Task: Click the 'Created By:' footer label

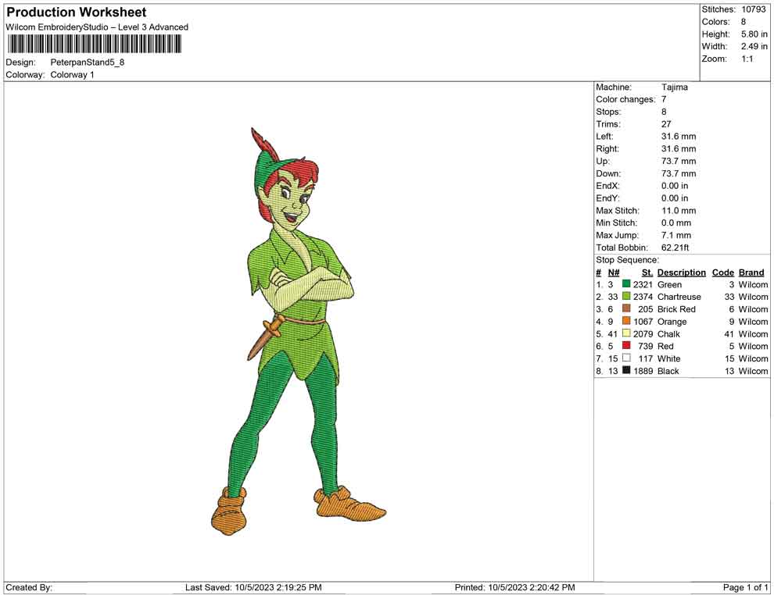Action: pos(29,587)
